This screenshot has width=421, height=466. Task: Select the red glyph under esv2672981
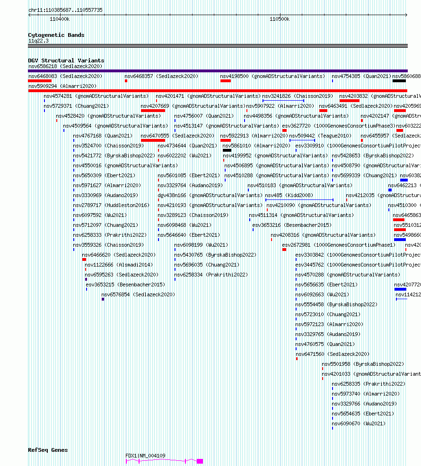[284, 250]
